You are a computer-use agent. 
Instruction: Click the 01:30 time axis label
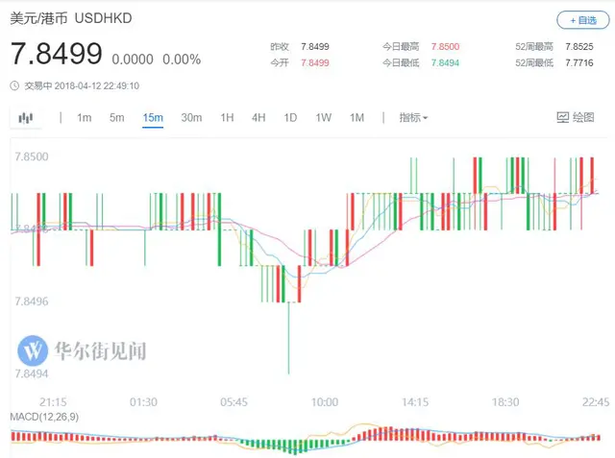click(x=143, y=402)
